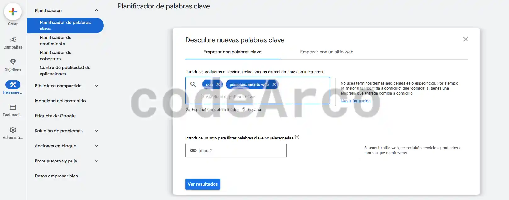Close the Descubre nuevas palabras clave dialog
This screenshot has height=200, width=509.
(x=466, y=39)
